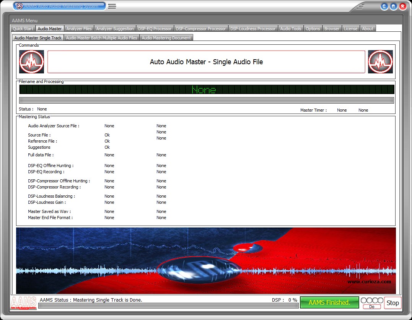
Task: Click the AAMS Menu header label
Action: click(25, 21)
